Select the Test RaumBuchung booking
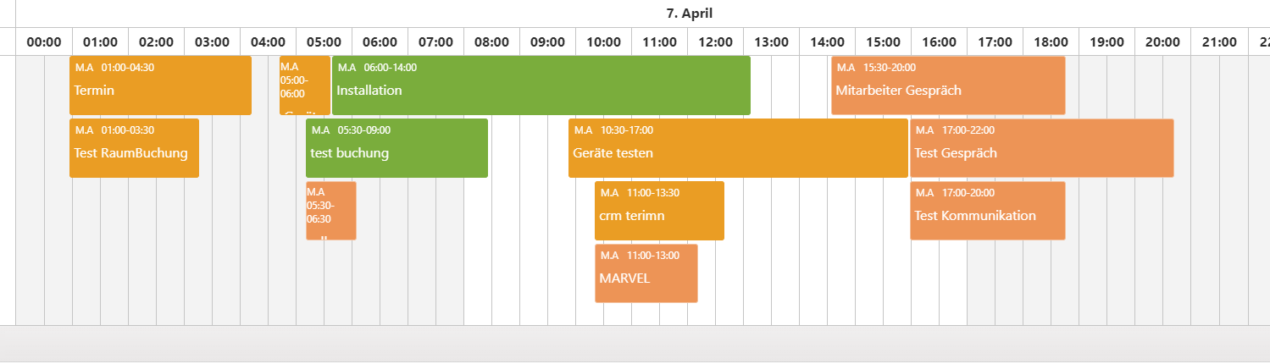 (134, 148)
